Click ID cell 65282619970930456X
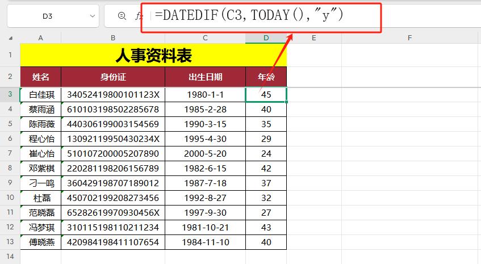 click(x=113, y=212)
